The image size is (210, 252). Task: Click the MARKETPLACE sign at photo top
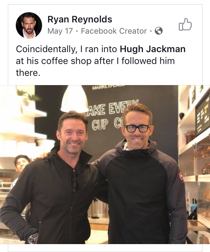tap(108, 87)
